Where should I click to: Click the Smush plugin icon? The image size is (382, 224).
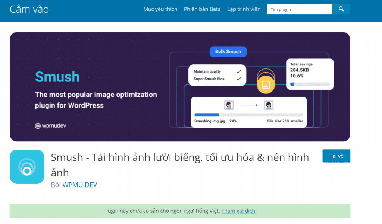pos(27,167)
